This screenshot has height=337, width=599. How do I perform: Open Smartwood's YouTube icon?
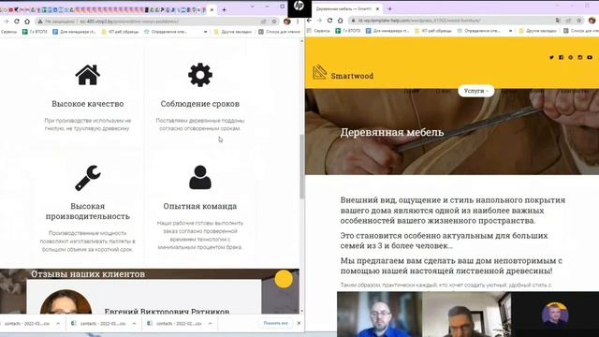590,57
